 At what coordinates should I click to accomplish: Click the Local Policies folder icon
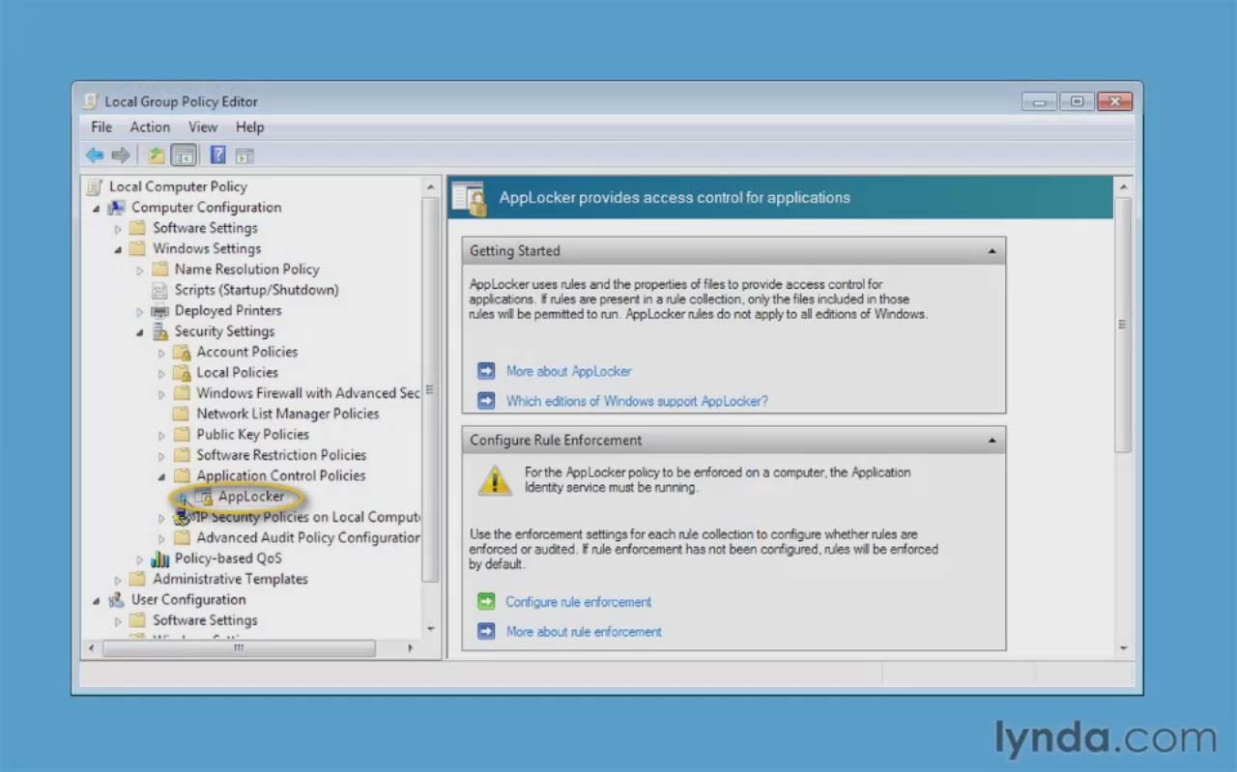pyautogui.click(x=182, y=373)
